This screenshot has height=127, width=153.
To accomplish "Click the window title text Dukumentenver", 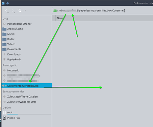I will [x=143, y=3].
